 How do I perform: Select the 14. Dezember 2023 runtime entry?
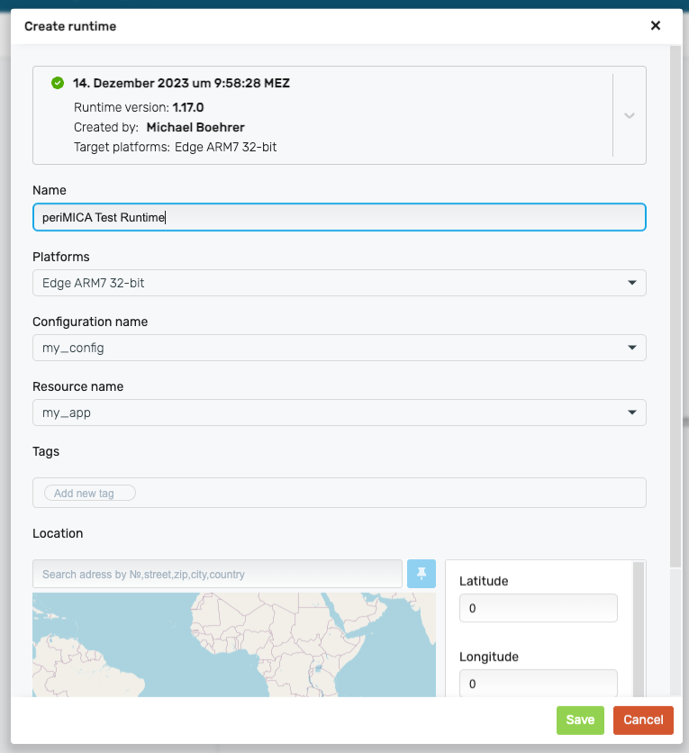pos(180,84)
